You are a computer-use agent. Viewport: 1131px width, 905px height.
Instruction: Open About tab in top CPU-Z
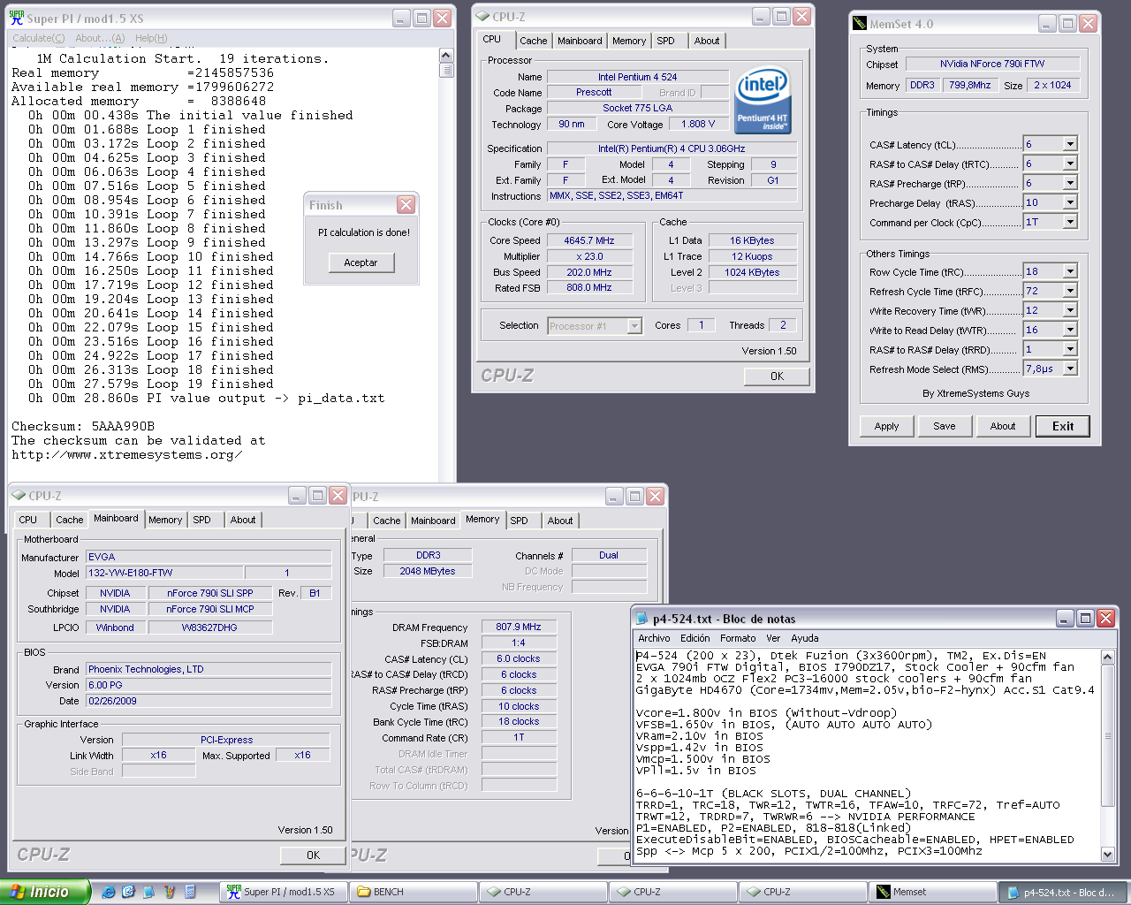[707, 41]
